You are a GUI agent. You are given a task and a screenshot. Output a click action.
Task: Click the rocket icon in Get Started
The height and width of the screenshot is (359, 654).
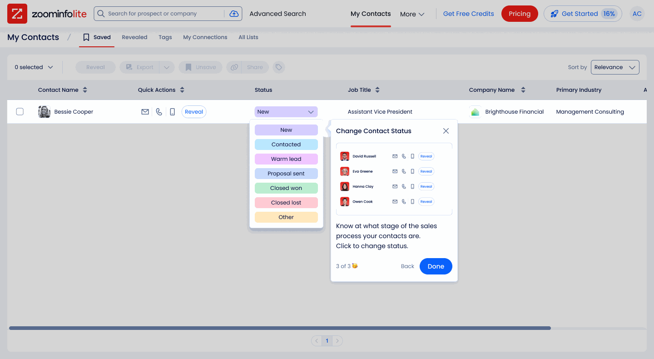[554, 14]
